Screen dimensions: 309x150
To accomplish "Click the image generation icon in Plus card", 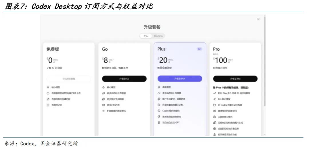I will 159,99.
